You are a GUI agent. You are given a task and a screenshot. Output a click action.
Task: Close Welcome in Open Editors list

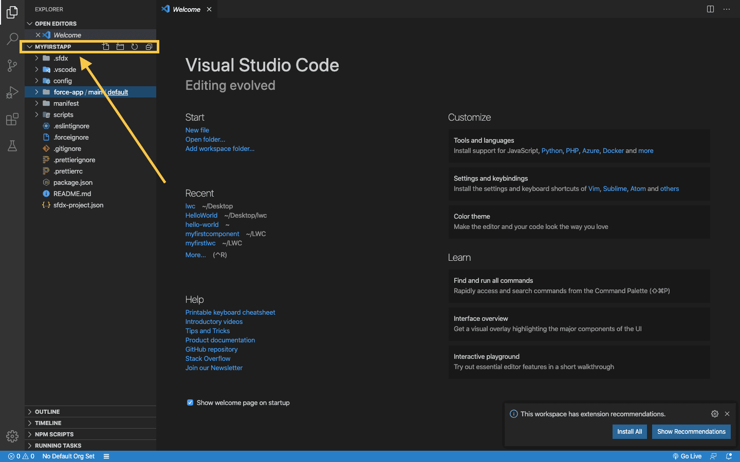38,35
